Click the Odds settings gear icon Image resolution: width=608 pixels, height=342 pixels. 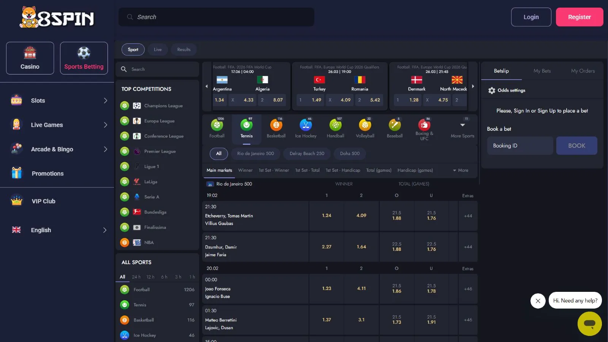click(x=492, y=90)
